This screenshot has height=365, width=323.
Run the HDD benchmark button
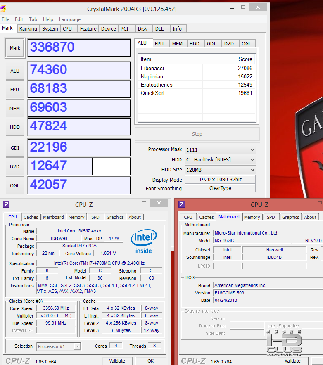coord(15,127)
